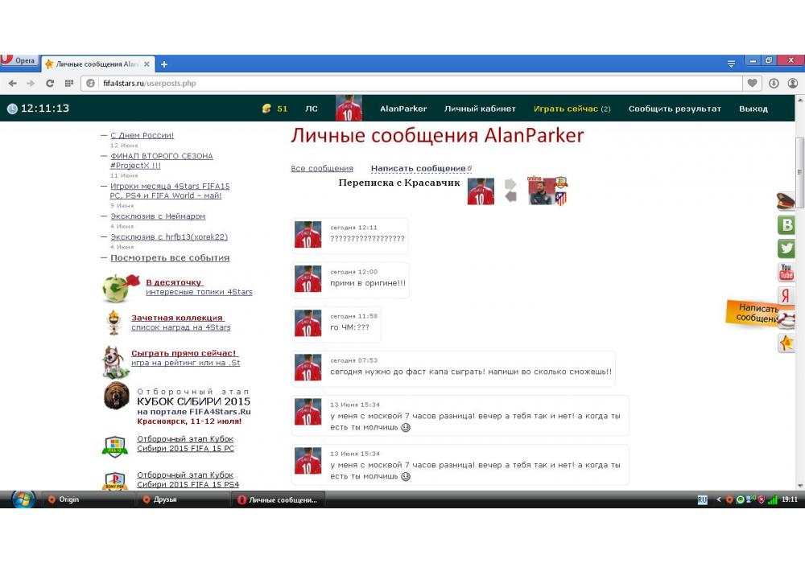
Task: Switch to Origin in the taskbar
Action: 87,499
